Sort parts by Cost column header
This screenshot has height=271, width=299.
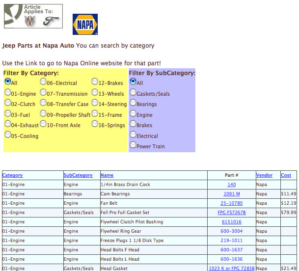coord(286,175)
